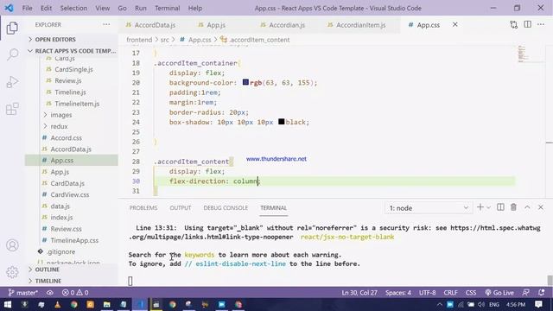Split the editor to the right
The height and width of the screenshot is (311, 553).
click(528, 25)
